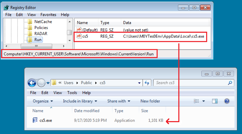Viewport: 242px width, 134px height.
Task: Open the Tools menu in Explorer
Action: (72, 93)
